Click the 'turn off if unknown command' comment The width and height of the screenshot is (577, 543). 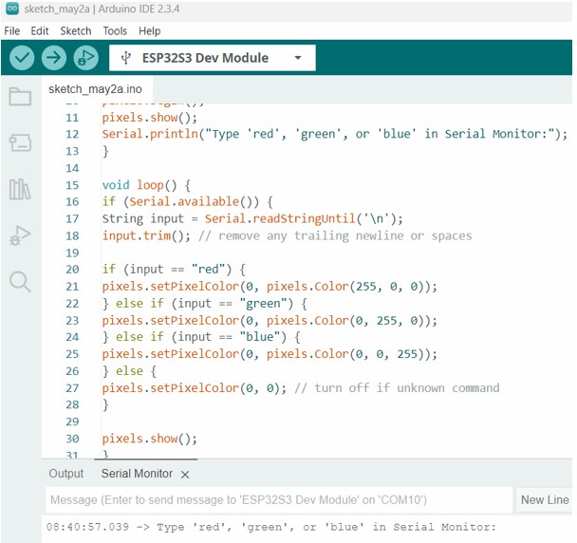(397, 388)
